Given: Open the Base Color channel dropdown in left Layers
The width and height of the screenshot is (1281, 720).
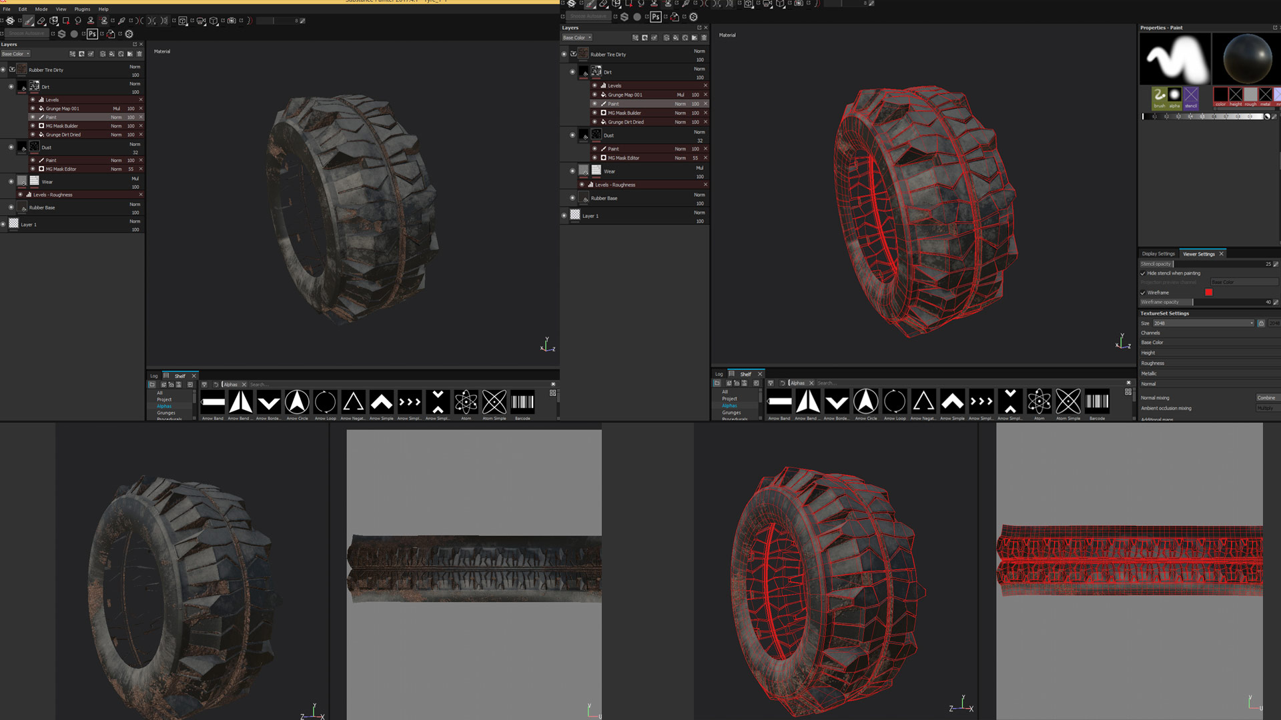Looking at the screenshot, I should [16, 54].
